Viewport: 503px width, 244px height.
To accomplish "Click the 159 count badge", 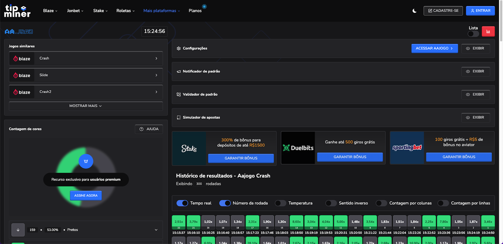I will click(32, 230).
